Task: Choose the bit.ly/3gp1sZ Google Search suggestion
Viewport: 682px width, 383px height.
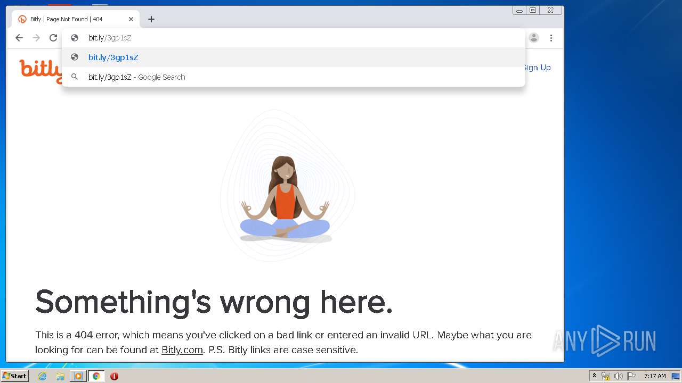Action: (x=294, y=77)
